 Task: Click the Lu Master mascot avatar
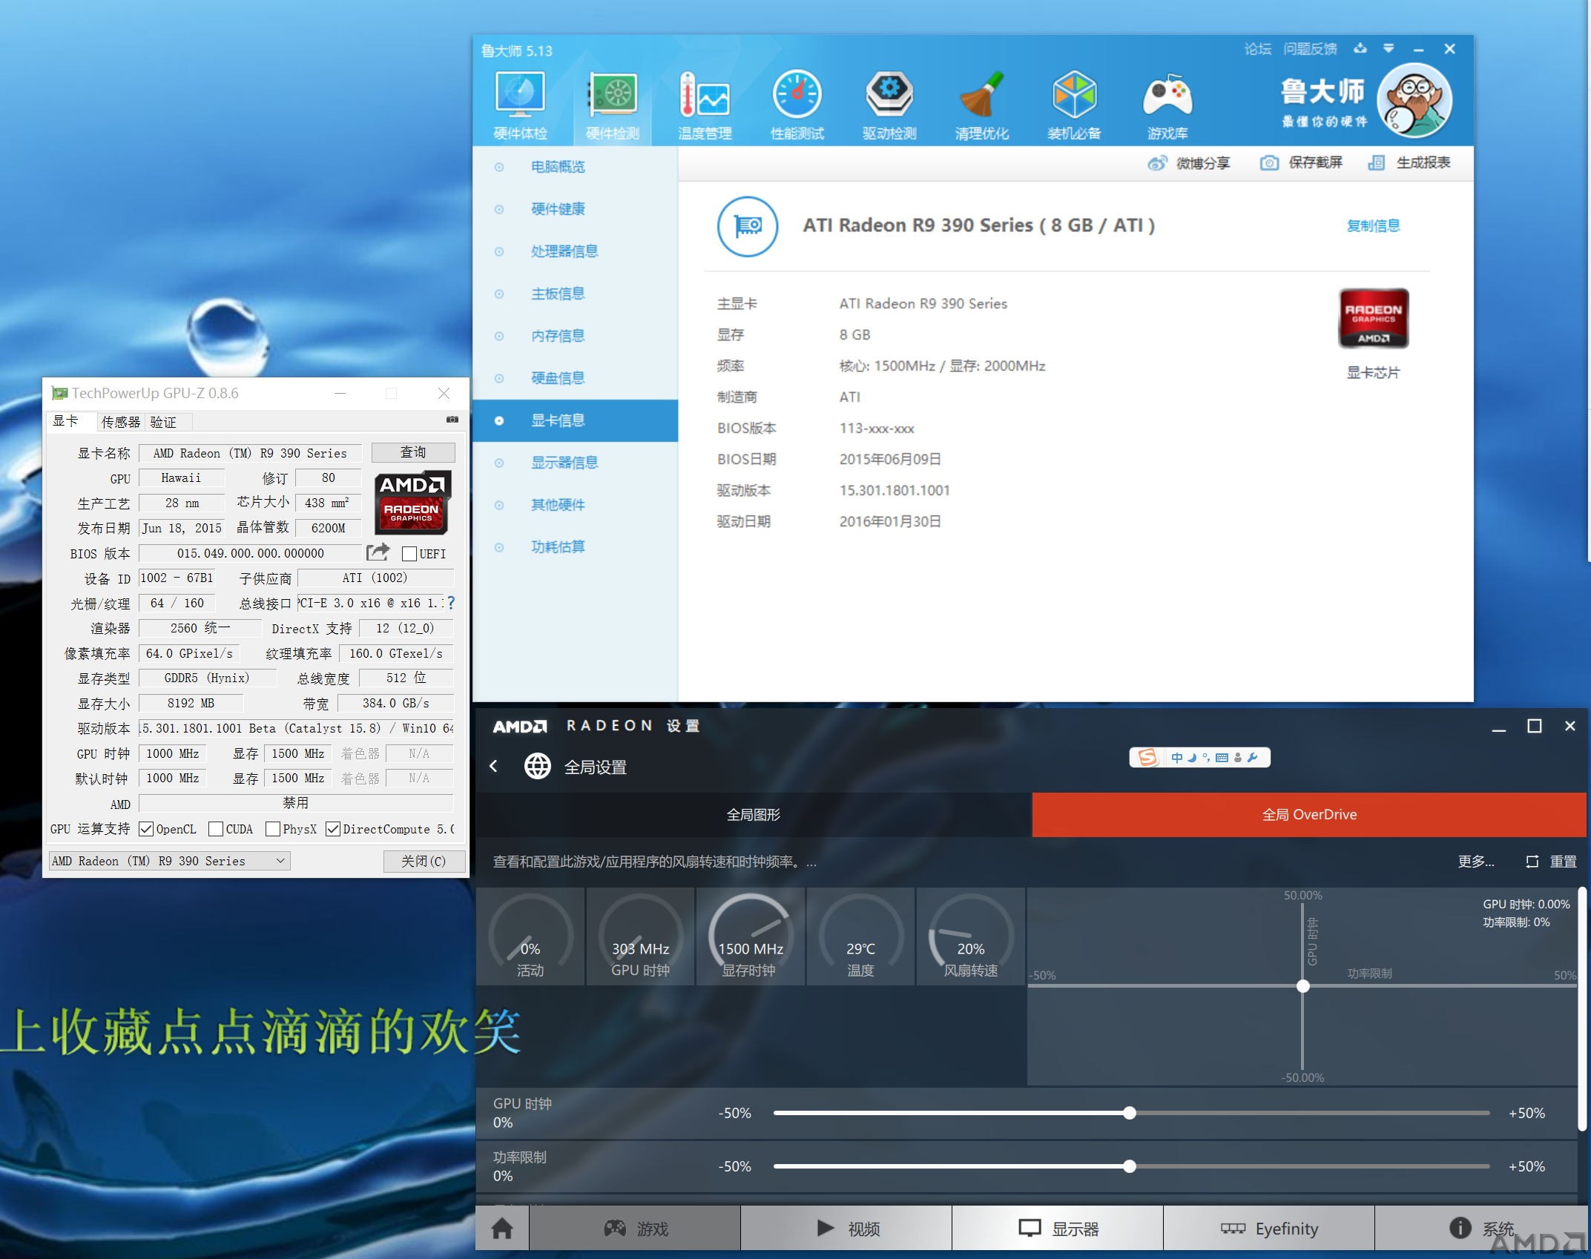pos(1414,100)
